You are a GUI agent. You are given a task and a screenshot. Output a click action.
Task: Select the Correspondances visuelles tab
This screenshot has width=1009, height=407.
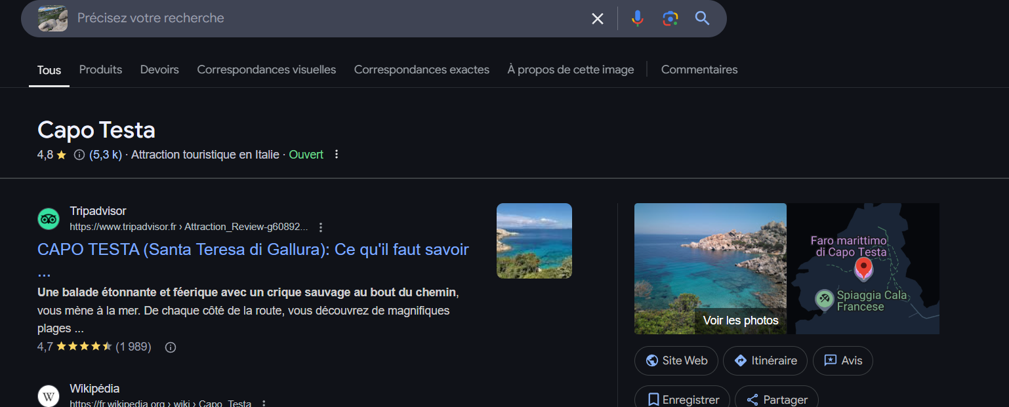point(266,69)
